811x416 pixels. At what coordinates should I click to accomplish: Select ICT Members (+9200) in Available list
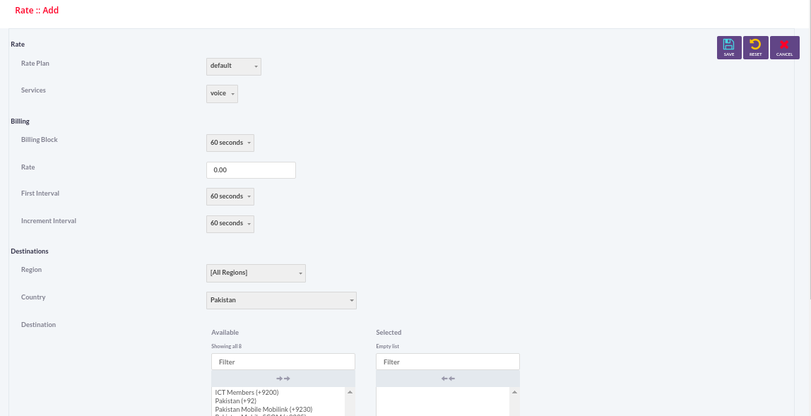tap(247, 393)
